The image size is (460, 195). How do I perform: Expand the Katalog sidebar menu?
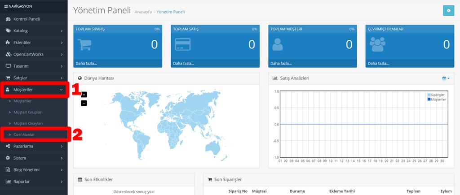(x=34, y=31)
